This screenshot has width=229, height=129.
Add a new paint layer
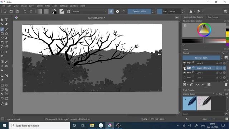point(185,85)
